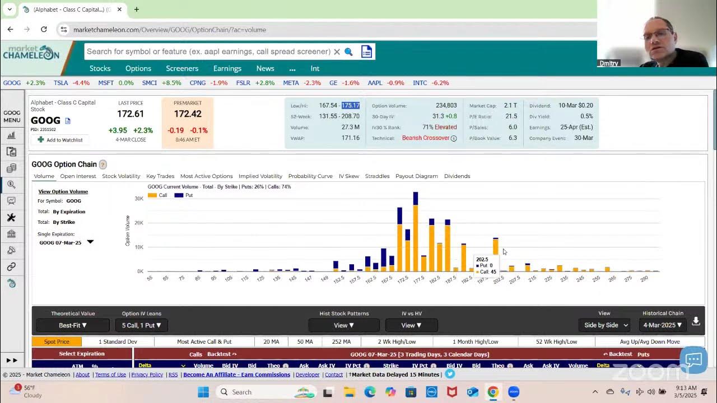Open the Earnings menu
The height and width of the screenshot is (403, 717).
(x=227, y=68)
